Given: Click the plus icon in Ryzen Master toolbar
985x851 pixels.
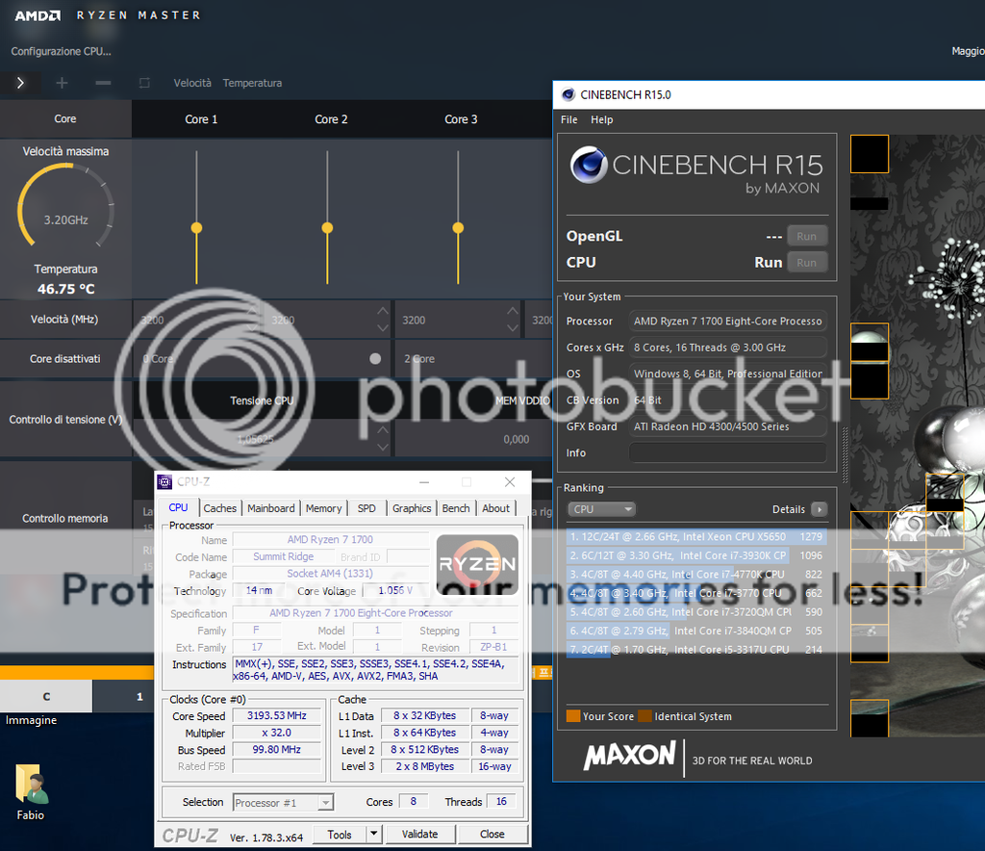Looking at the screenshot, I should [x=62, y=83].
